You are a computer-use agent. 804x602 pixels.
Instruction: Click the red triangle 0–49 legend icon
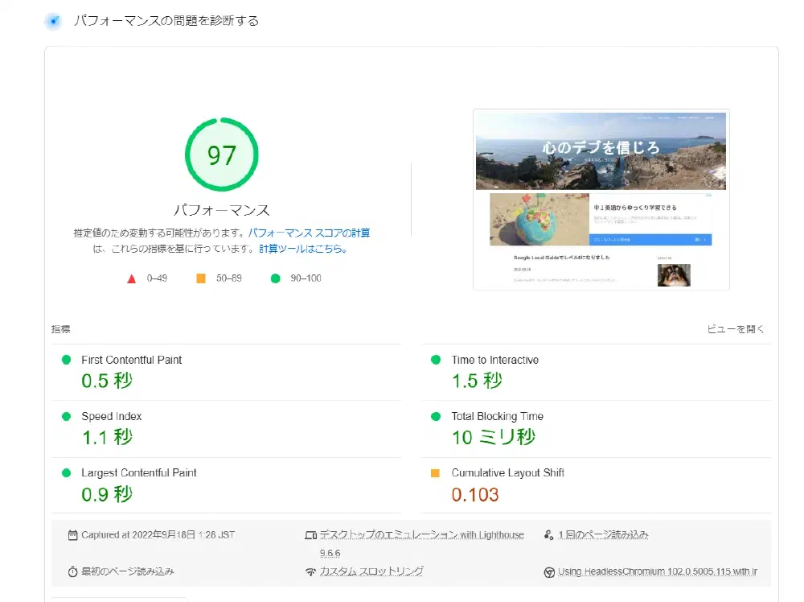131,278
